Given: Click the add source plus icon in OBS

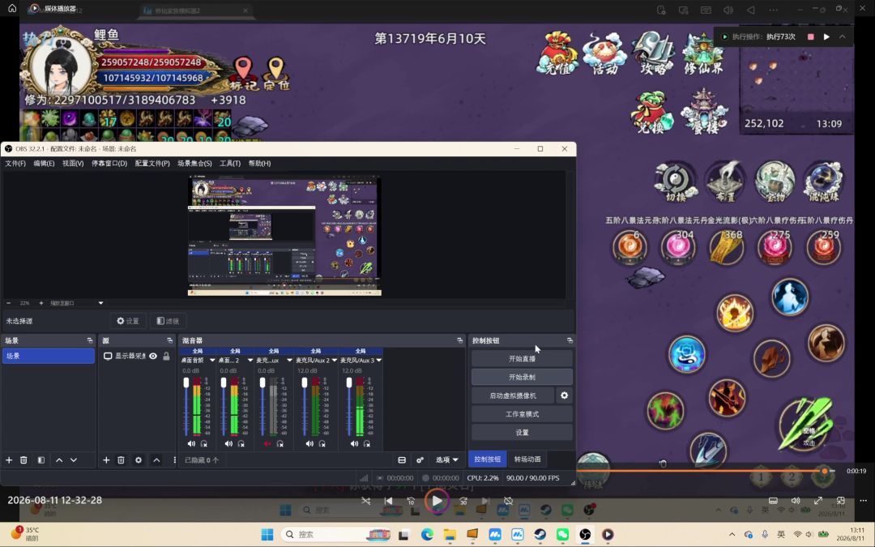Looking at the screenshot, I should 106,460.
